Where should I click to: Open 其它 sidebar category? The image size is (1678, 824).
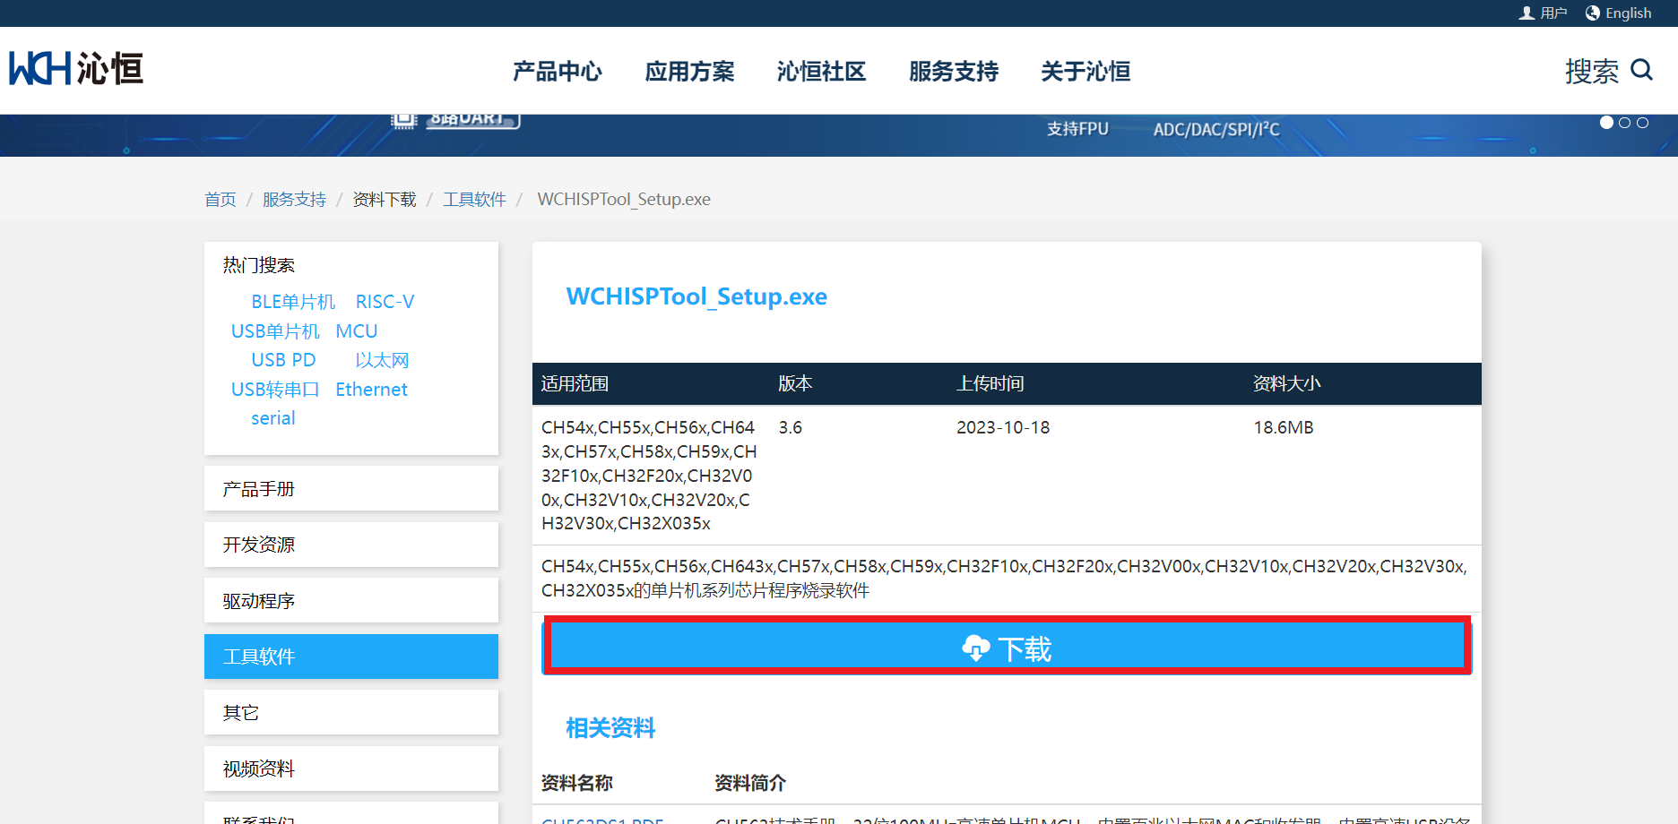tap(351, 712)
